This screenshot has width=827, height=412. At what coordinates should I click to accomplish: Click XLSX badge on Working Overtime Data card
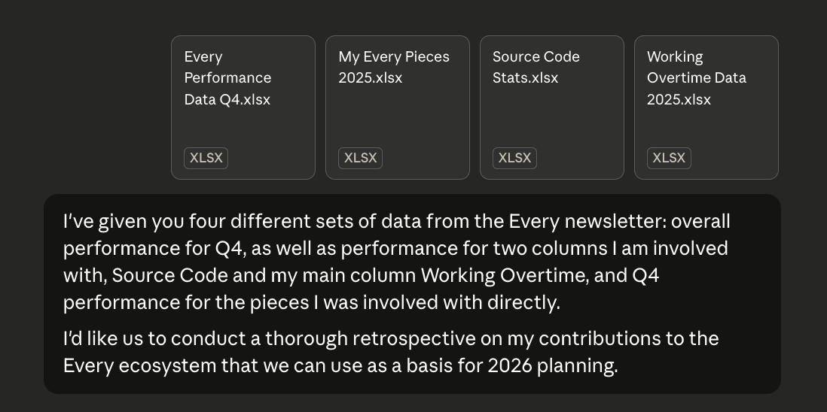tap(669, 158)
